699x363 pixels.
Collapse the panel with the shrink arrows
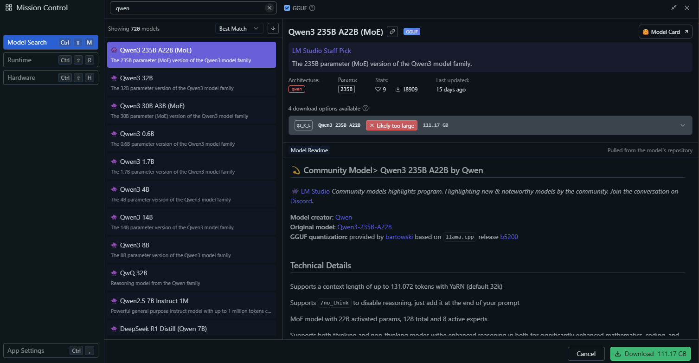coord(674,8)
